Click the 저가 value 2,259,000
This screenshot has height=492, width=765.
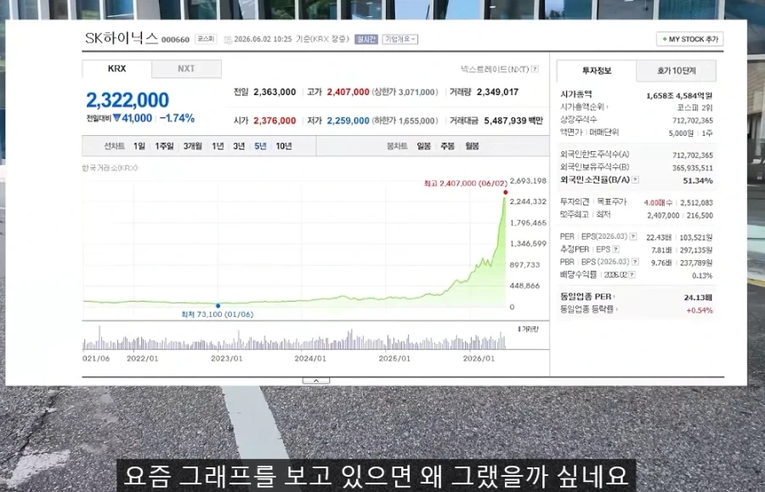pos(348,121)
